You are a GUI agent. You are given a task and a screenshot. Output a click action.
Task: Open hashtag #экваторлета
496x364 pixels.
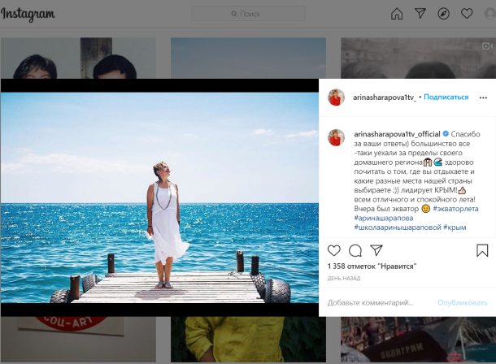(x=455, y=209)
